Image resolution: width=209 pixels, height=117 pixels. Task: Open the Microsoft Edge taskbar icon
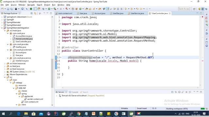pyautogui.click(x=19, y=114)
